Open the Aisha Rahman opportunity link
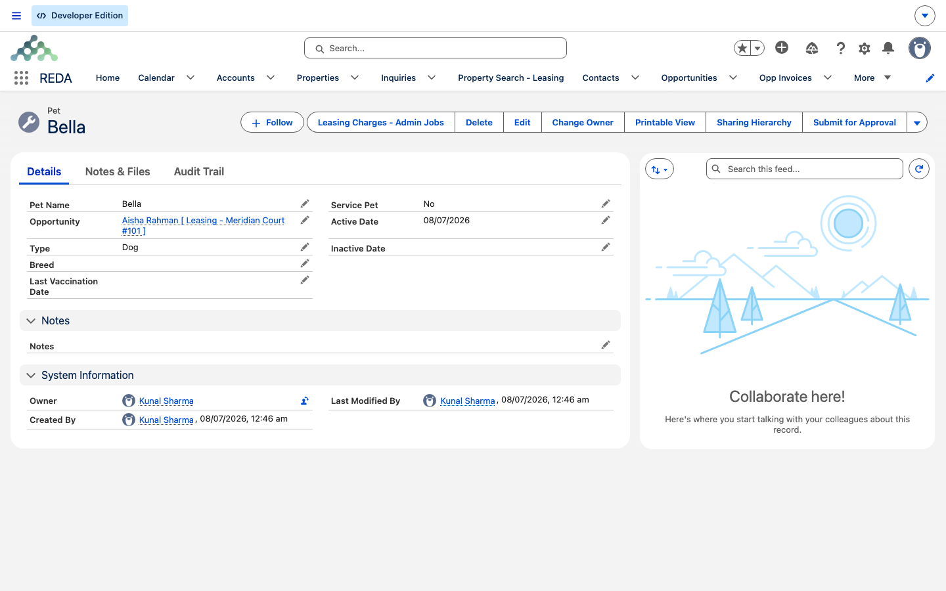This screenshot has height=591, width=946. pos(203,225)
